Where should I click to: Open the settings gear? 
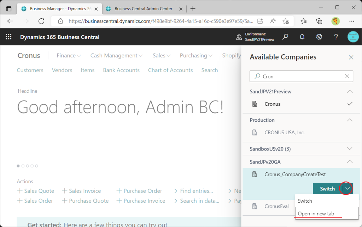point(319,37)
